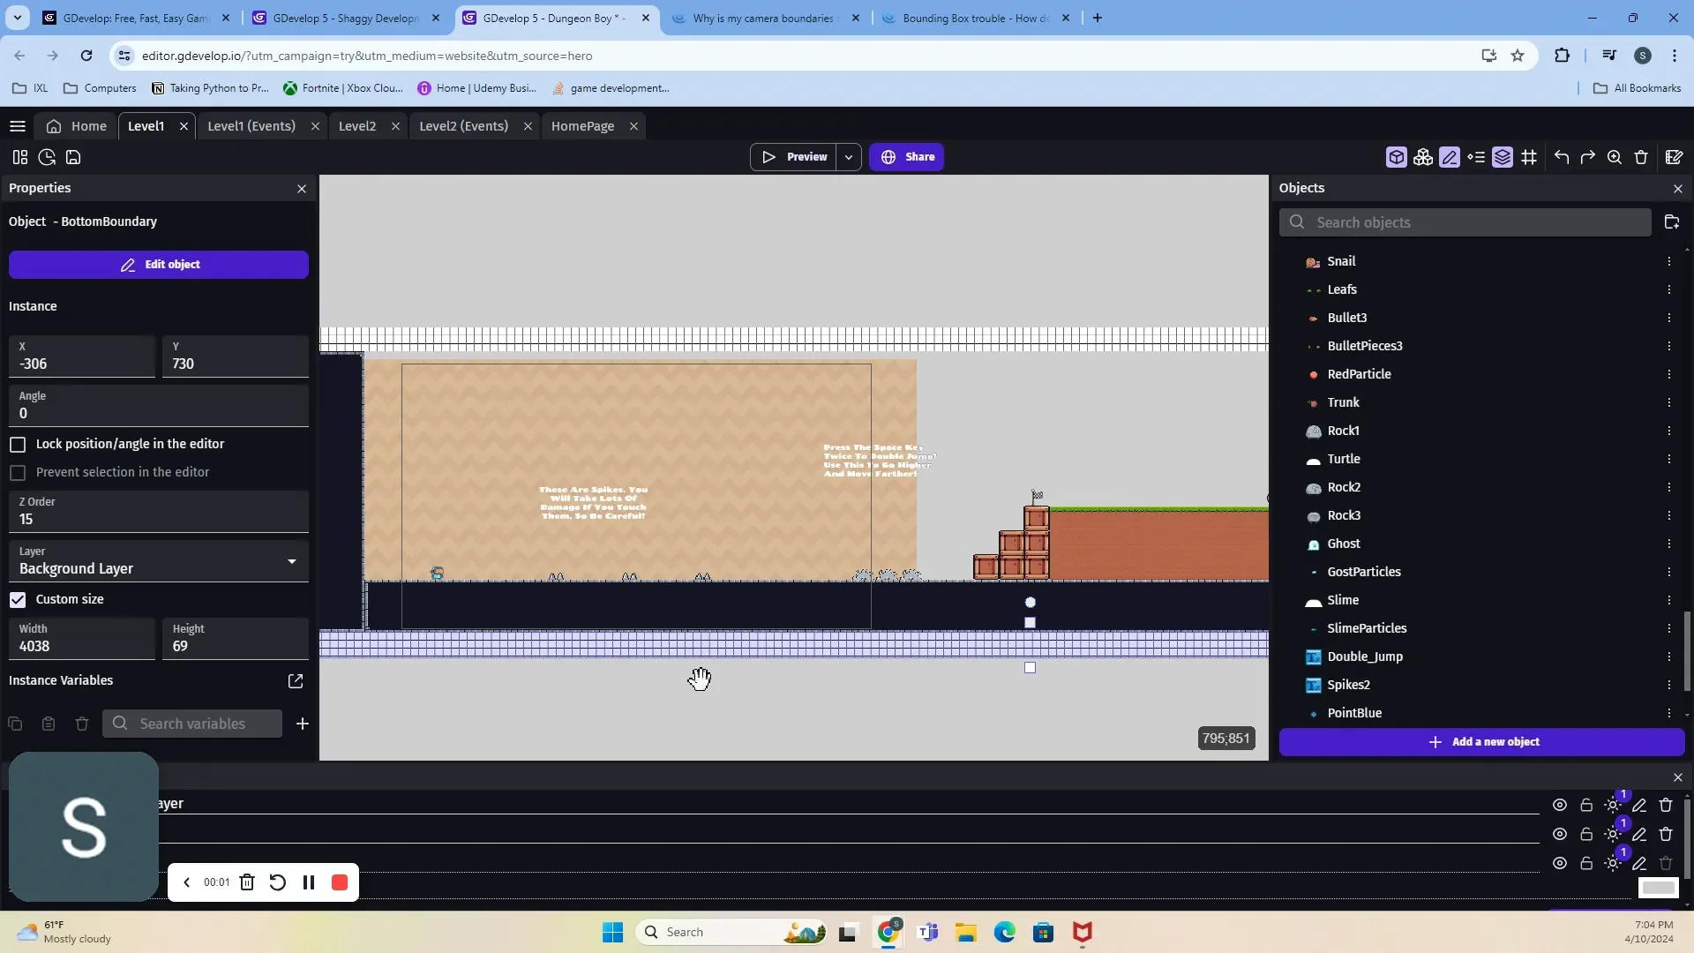Open the objects editor panel icon
The width and height of the screenshot is (1694, 953).
click(x=1396, y=157)
